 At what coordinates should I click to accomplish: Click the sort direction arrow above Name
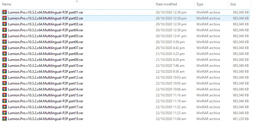tap(77, 1)
